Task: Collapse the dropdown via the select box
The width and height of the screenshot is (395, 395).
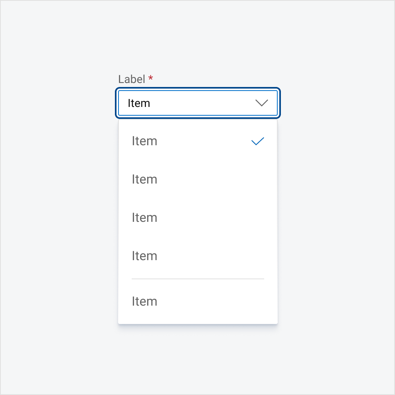Action: (198, 103)
